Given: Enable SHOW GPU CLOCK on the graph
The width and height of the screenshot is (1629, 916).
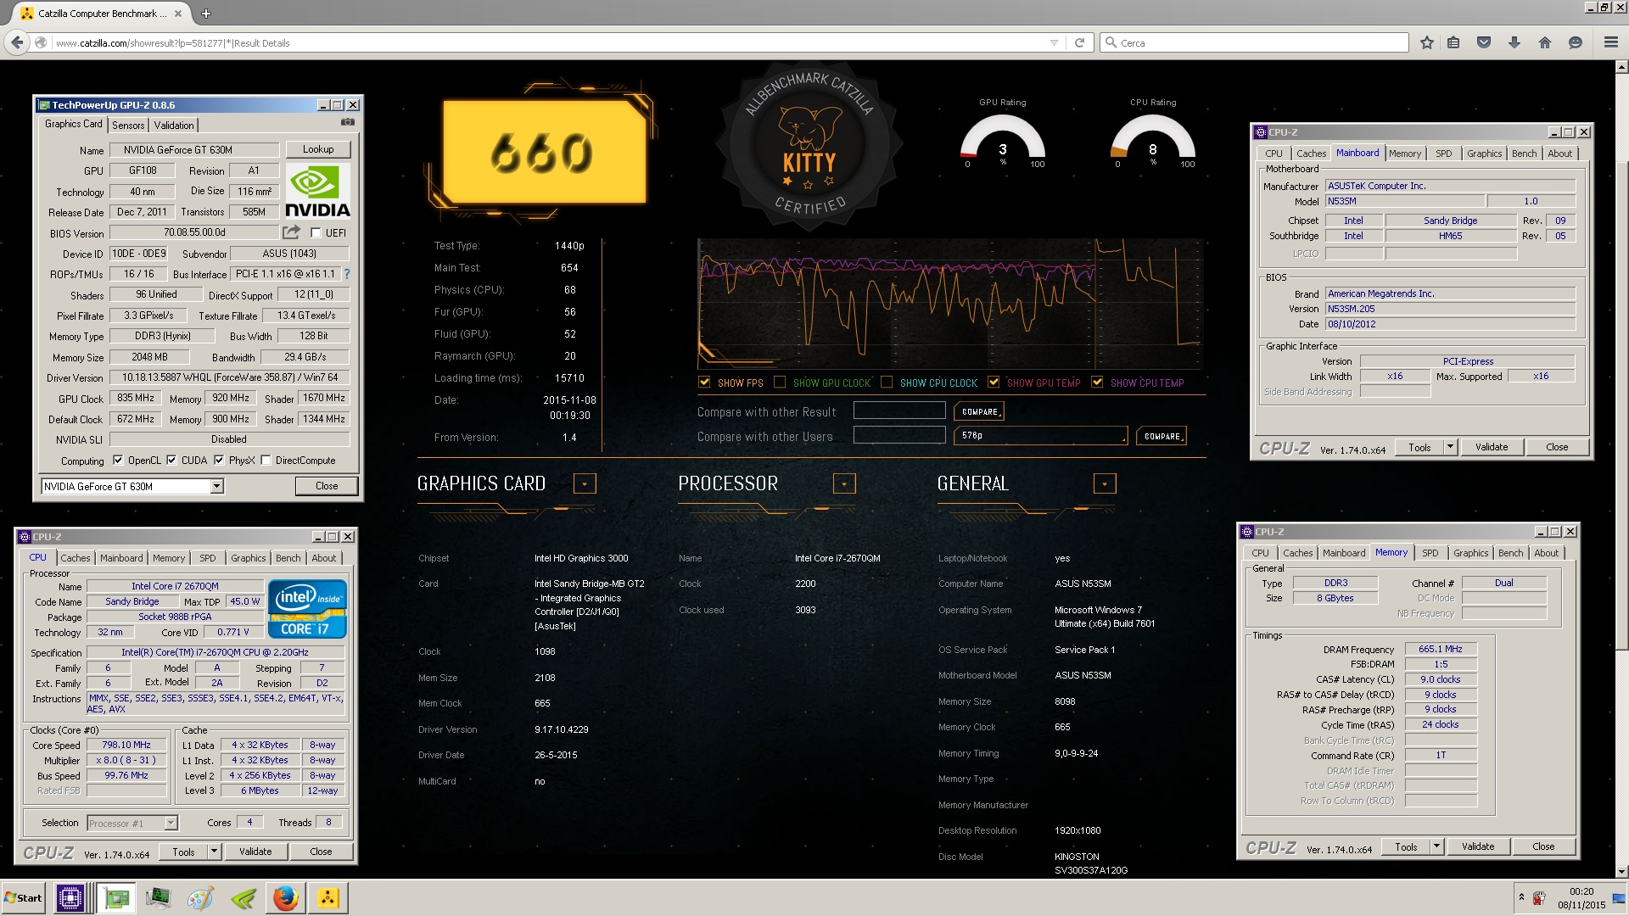Looking at the screenshot, I should click(780, 383).
